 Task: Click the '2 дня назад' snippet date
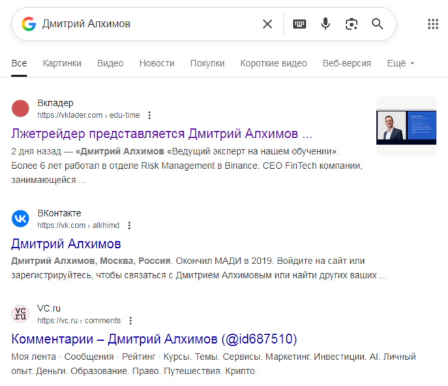click(x=36, y=151)
